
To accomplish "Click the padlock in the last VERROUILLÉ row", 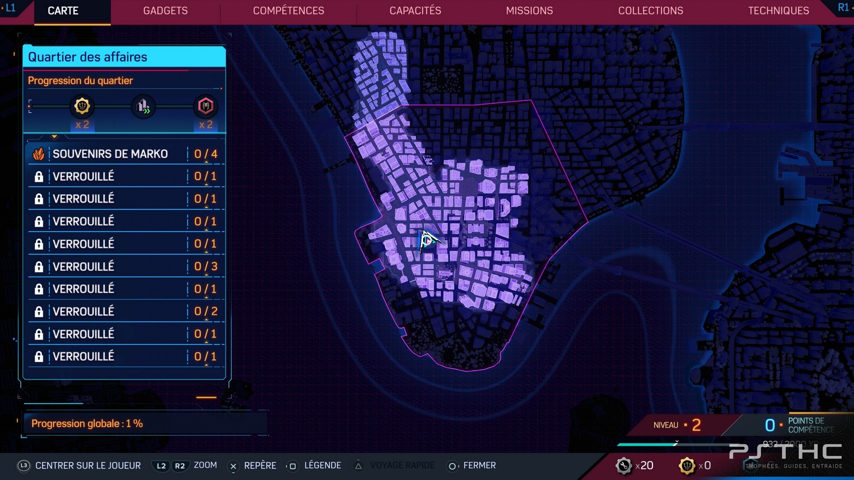I will (39, 357).
